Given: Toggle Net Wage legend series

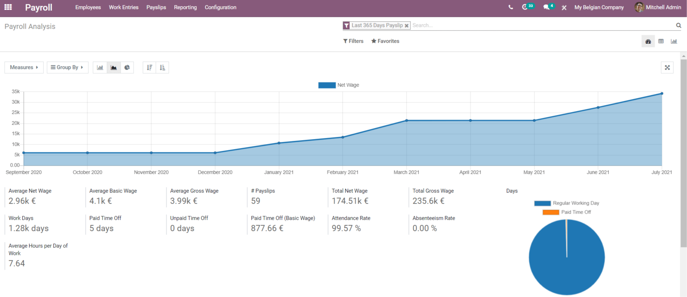Looking at the screenshot, I should point(338,85).
